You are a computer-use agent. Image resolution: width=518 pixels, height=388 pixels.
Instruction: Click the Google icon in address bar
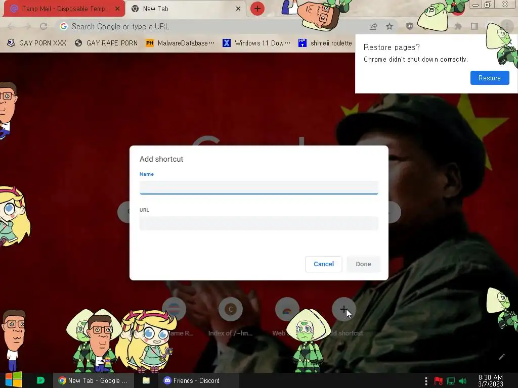pos(64,26)
